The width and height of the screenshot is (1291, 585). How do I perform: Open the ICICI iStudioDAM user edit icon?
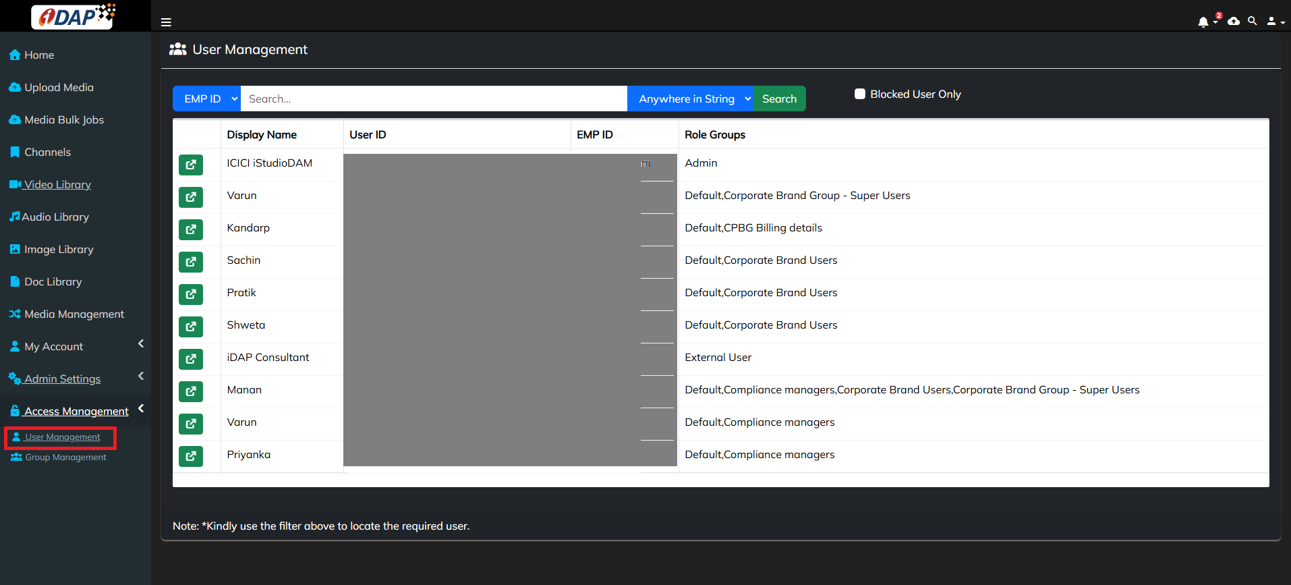191,165
